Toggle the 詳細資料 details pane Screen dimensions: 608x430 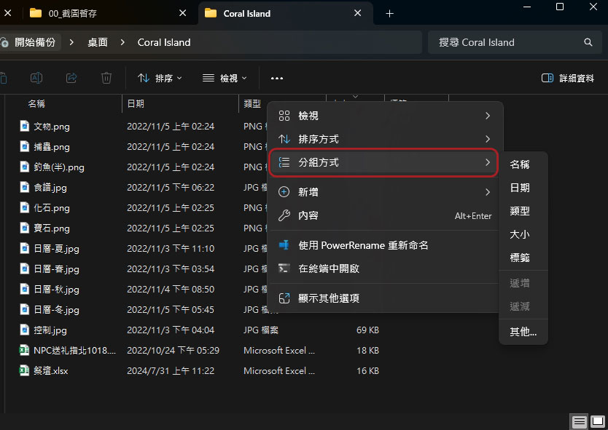pyautogui.click(x=568, y=78)
